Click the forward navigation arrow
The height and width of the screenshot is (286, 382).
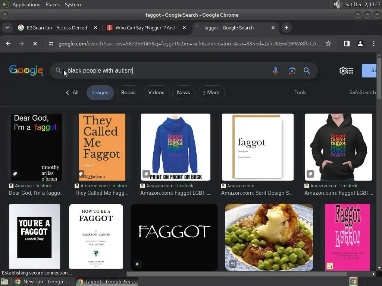pyautogui.click(x=21, y=44)
